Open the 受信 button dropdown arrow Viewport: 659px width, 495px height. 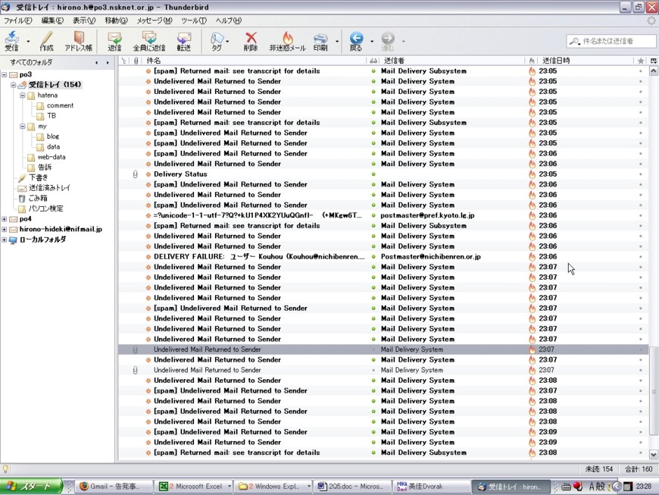28,41
